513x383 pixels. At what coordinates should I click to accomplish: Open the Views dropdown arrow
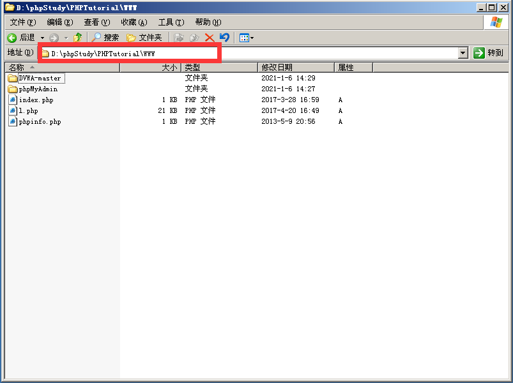[252, 37]
